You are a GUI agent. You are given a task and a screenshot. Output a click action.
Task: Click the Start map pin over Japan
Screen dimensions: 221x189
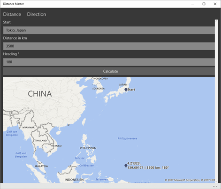tap(126, 90)
